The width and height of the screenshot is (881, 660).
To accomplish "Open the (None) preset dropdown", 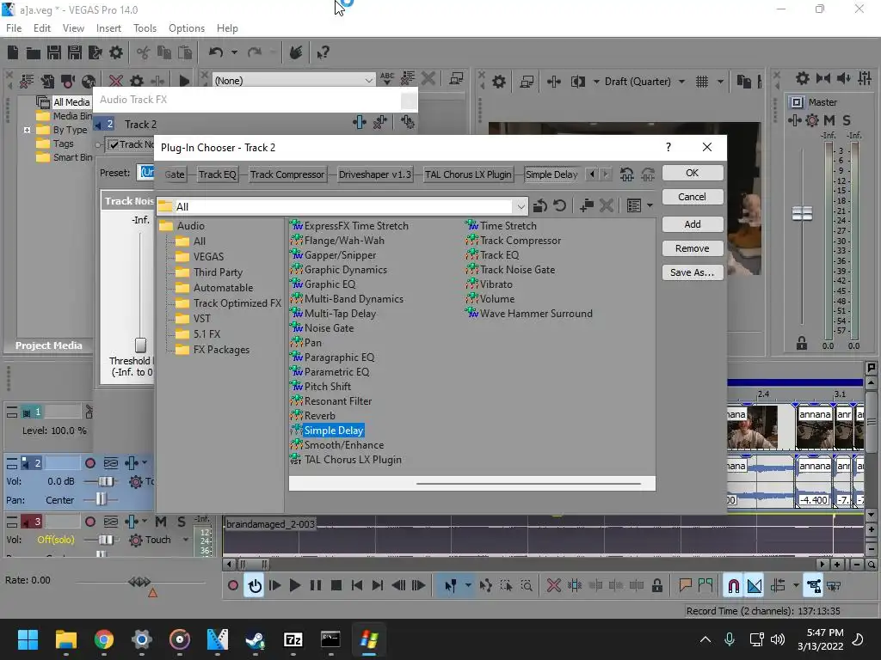I will (368, 81).
